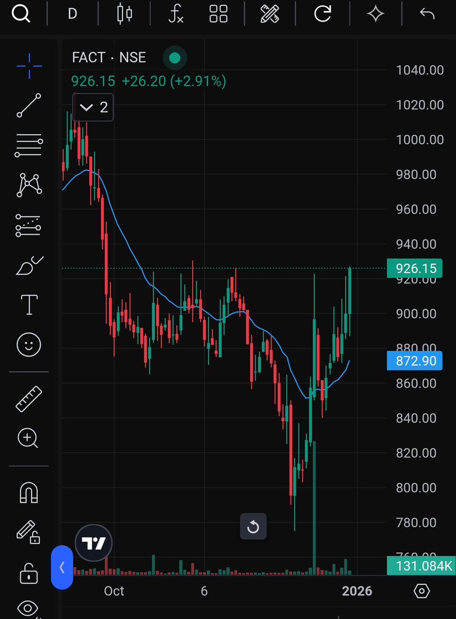The width and height of the screenshot is (456, 619).
Task: Tap the 960.00 price axis label
Action: [x=416, y=209]
